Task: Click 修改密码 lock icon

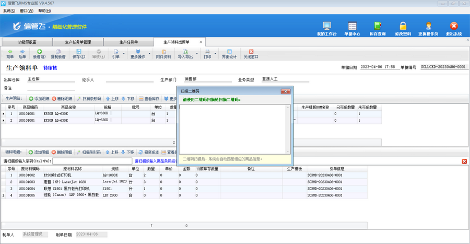Action: 403,28
